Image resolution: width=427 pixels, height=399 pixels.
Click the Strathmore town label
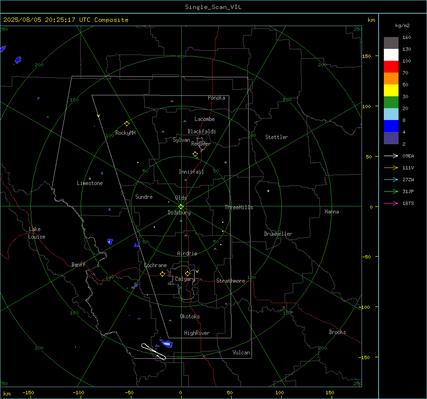tap(231, 281)
